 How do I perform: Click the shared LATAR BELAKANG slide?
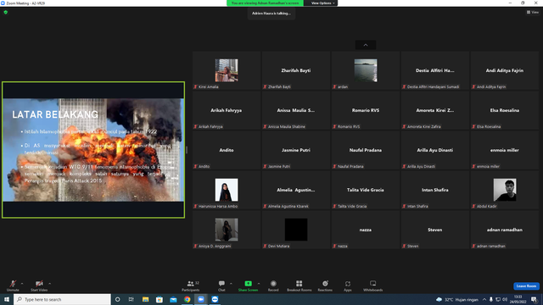click(93, 150)
